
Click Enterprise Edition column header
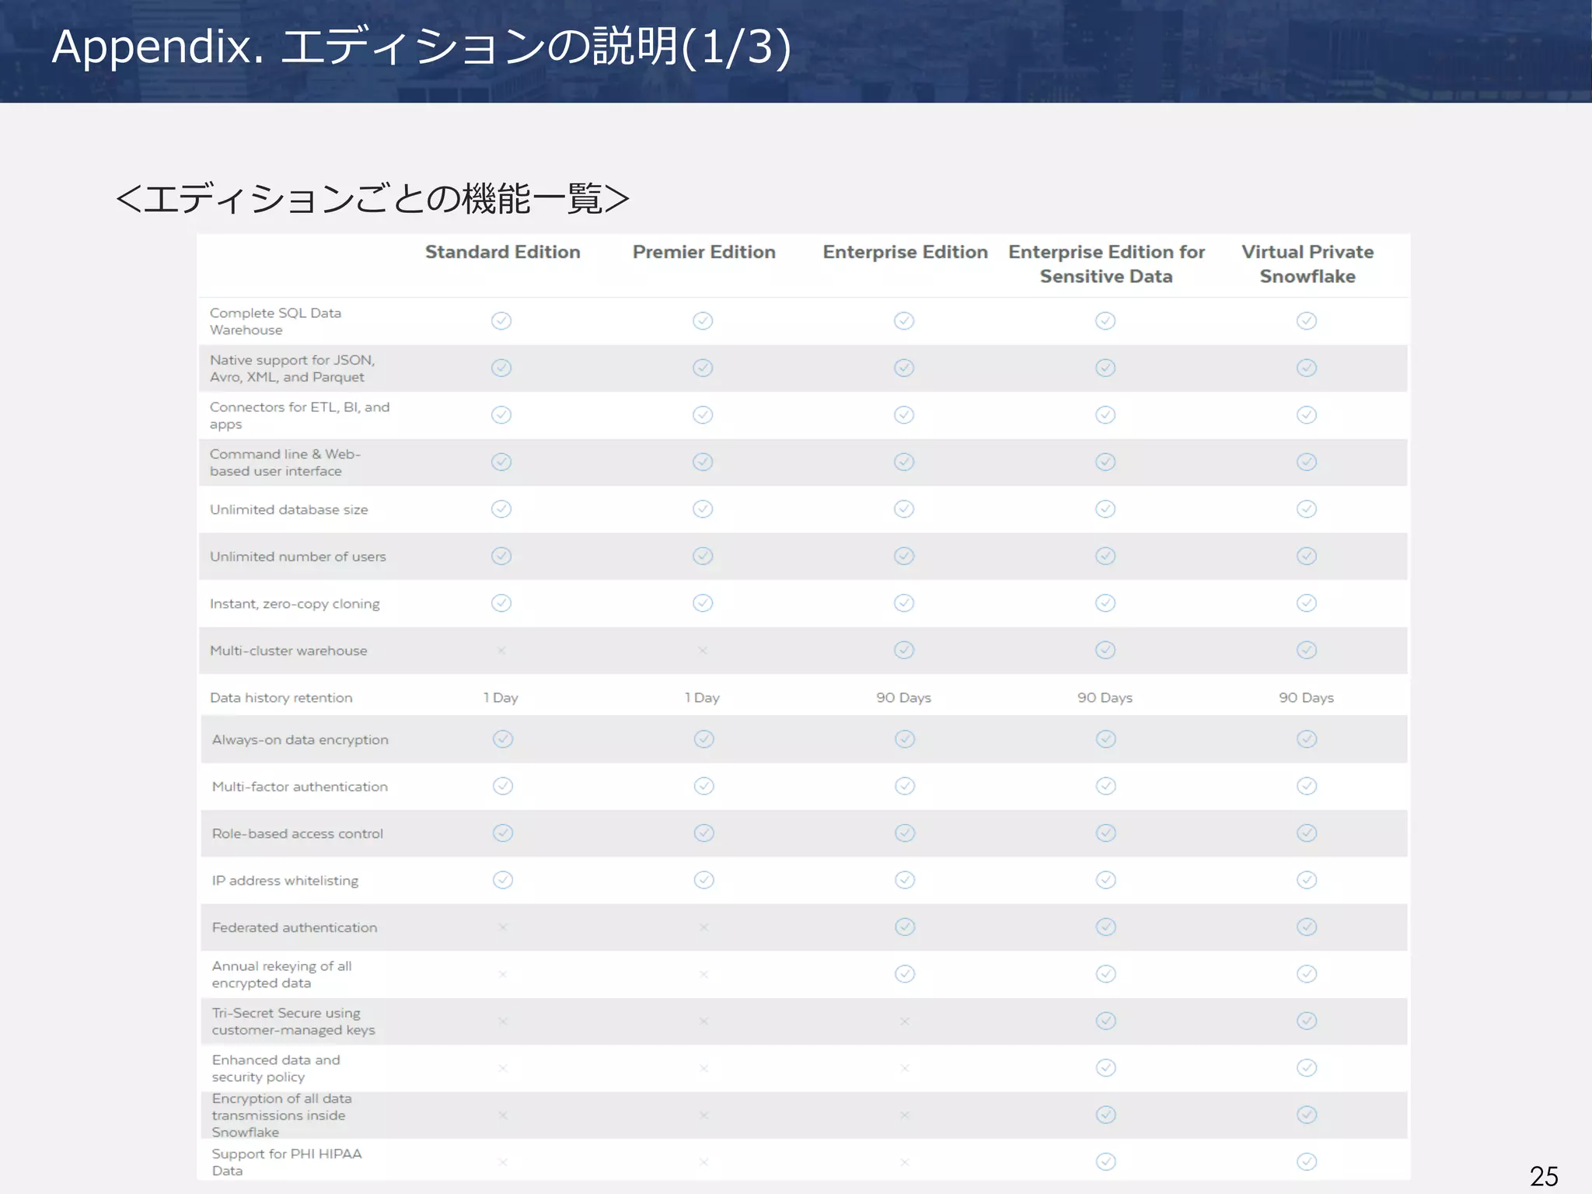pos(905,252)
